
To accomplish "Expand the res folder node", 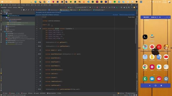I will 5,28.
